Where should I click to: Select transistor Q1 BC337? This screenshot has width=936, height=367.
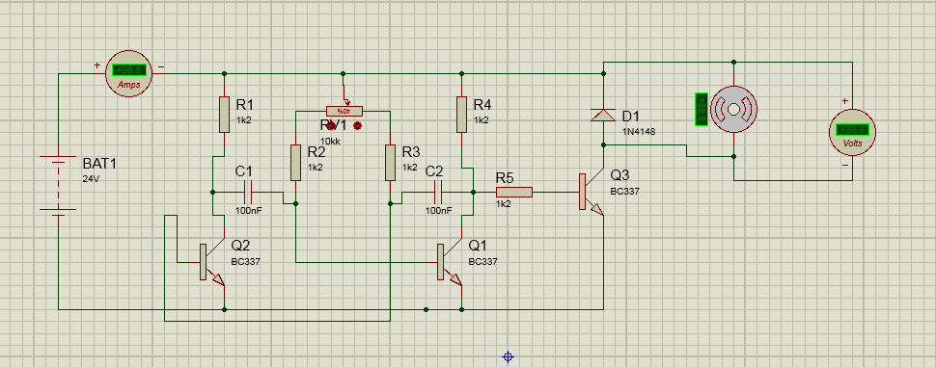pyautogui.click(x=450, y=262)
